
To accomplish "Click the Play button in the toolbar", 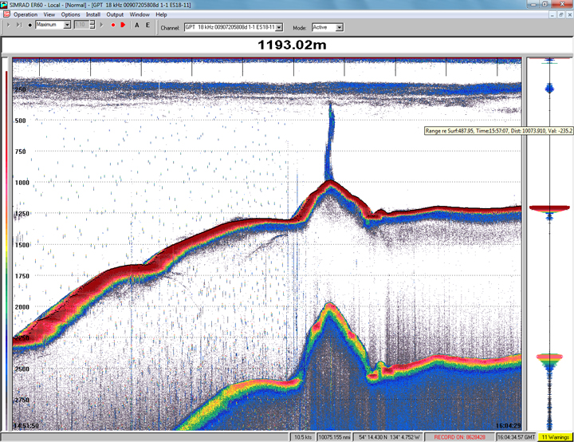I will (x=8, y=26).
